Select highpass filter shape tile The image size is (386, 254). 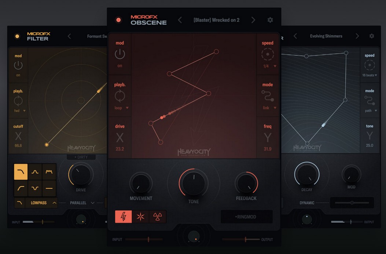tap(21, 188)
